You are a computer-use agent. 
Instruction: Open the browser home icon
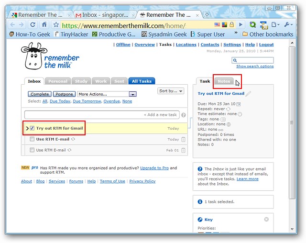point(44,24)
